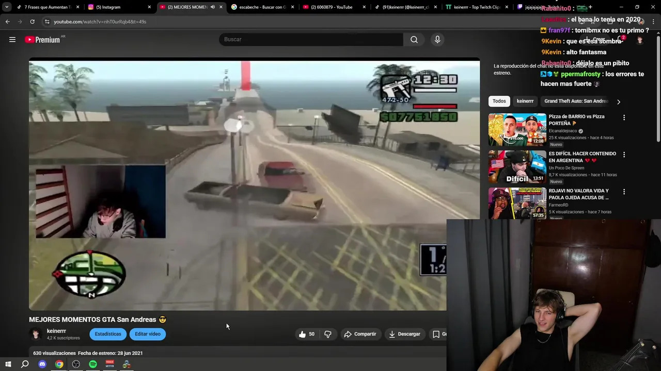The image size is (661, 371).
Task: Open options menu for ES DIFÍCIL HACER CONTENIDO
Action: click(624, 155)
